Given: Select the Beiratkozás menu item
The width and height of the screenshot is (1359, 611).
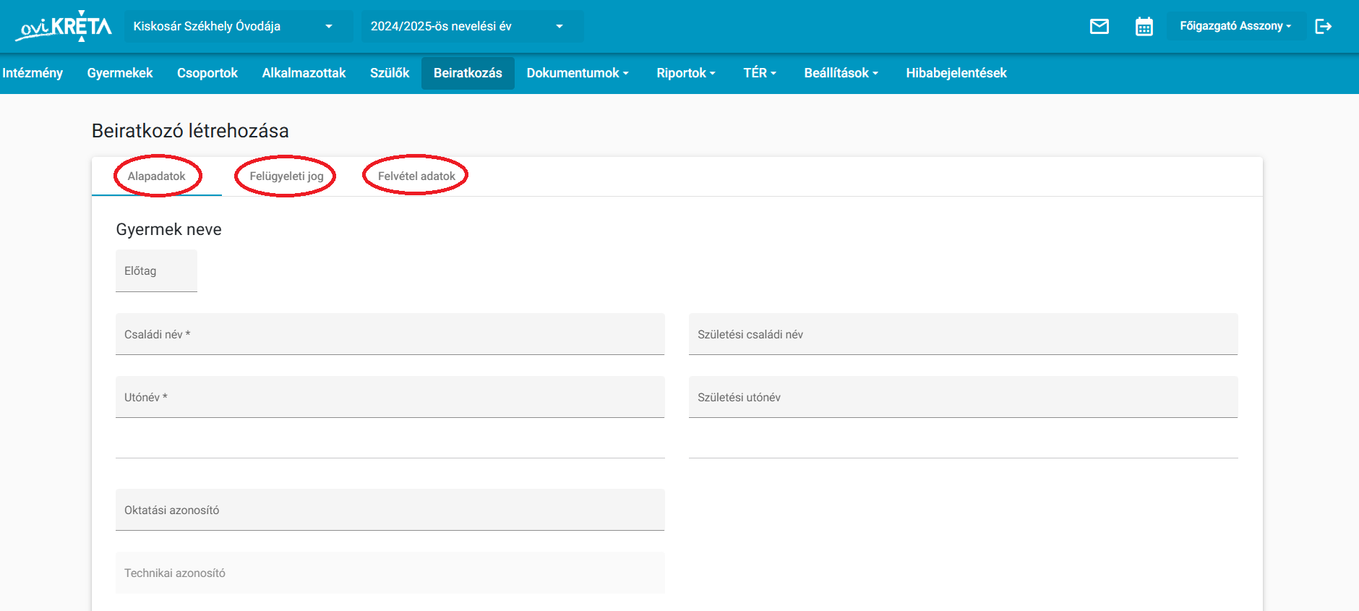Looking at the screenshot, I should 468,73.
